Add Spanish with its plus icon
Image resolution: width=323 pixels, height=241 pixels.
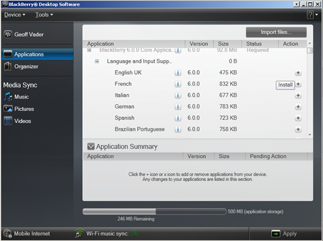pyautogui.click(x=298, y=118)
